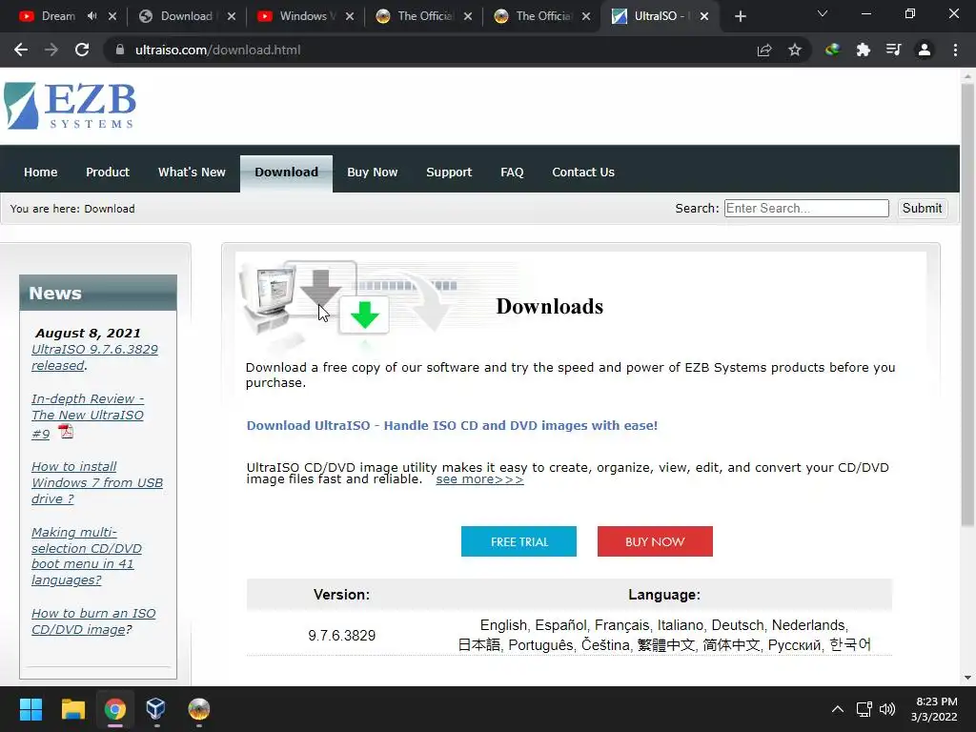Open the see more>>> link
Screen dimensions: 976x732
480,479
